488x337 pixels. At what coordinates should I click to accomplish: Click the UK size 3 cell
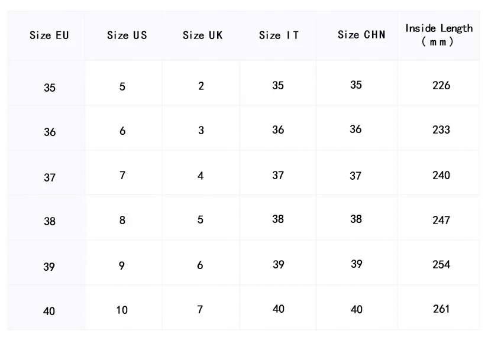tap(201, 131)
